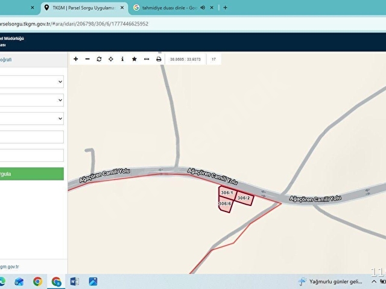Open the third dropdown in query panel
This screenshot has width=386, height=289.
[x=31, y=119]
